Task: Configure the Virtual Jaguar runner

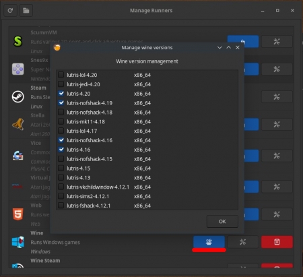Action: click(277, 187)
